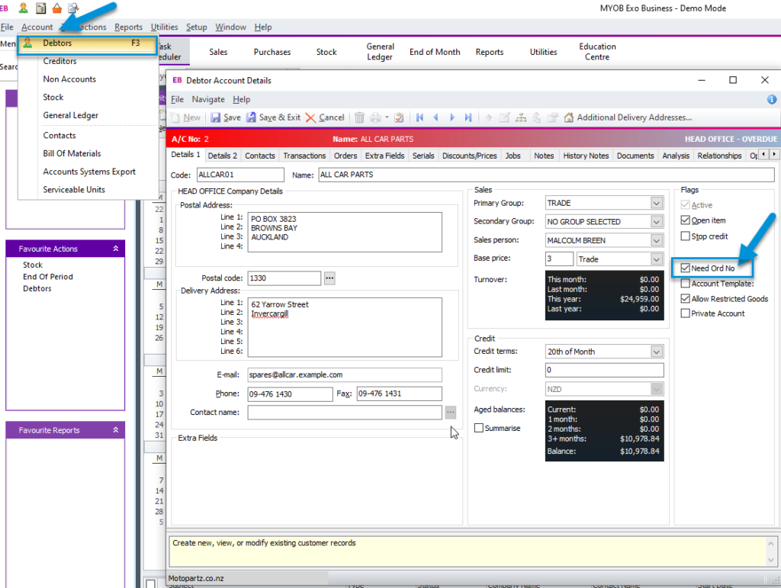
Task: Enable the Stop credit flag
Action: coord(686,236)
